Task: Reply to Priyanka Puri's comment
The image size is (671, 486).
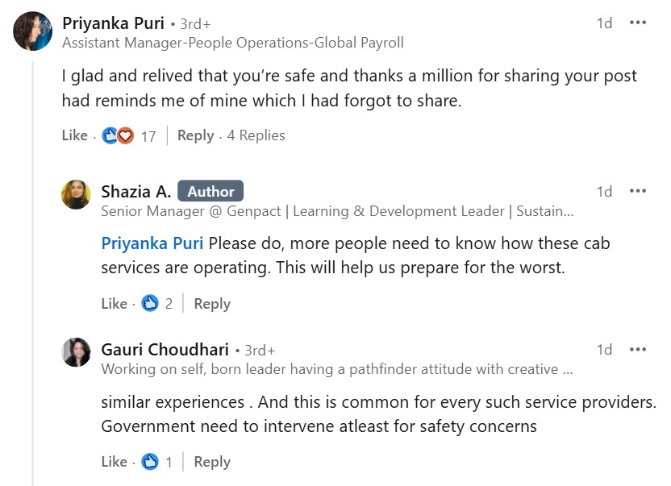Action: (x=195, y=135)
